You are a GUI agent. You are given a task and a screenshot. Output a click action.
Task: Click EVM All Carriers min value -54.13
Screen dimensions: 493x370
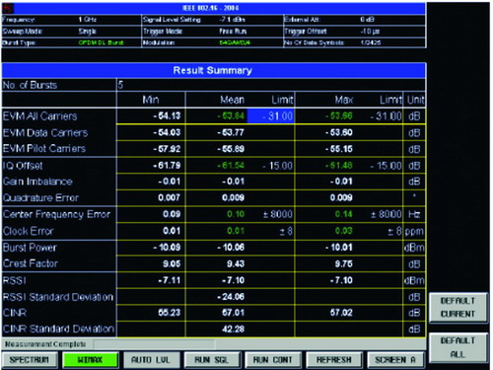[x=167, y=116]
